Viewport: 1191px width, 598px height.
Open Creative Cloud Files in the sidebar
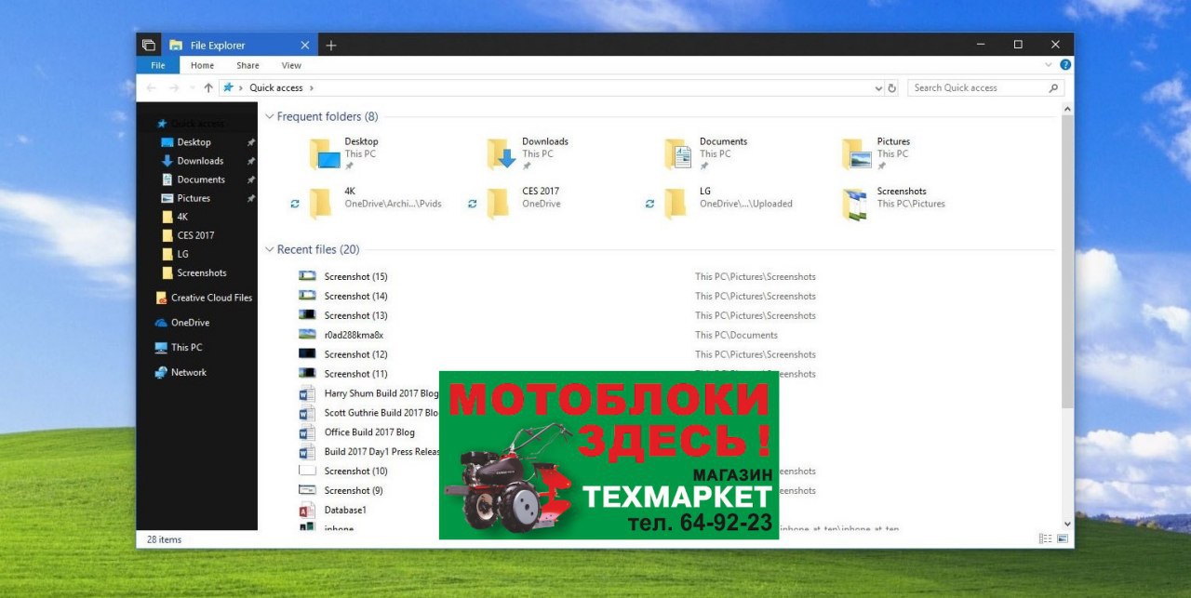204,298
